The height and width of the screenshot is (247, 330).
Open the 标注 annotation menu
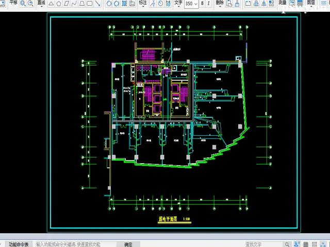[143, 3]
